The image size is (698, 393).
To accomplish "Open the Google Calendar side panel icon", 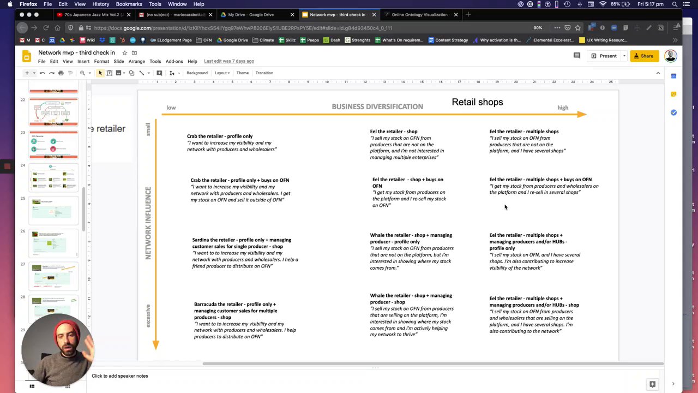I will point(673,76).
